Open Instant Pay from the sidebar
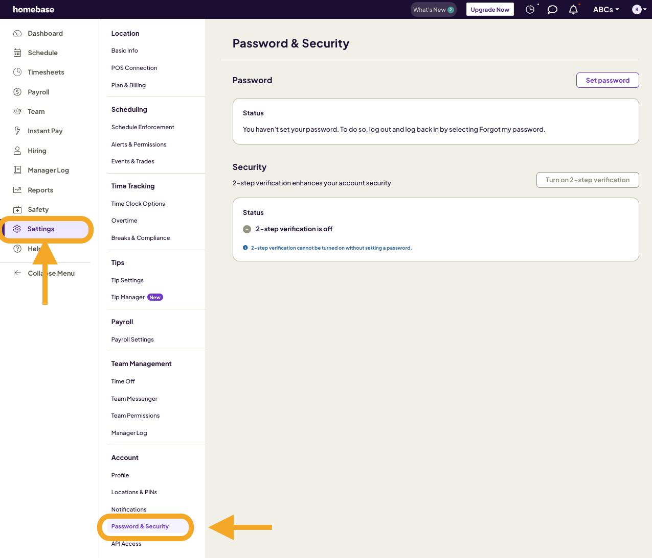The height and width of the screenshot is (558, 652). click(18, 130)
